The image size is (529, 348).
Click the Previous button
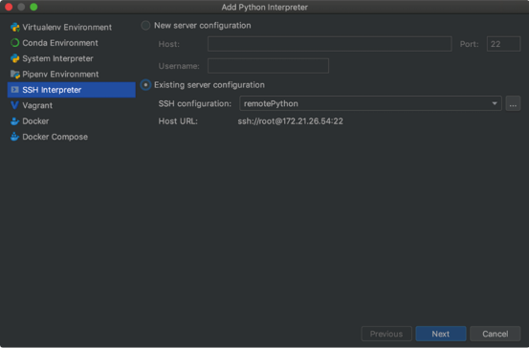386,334
